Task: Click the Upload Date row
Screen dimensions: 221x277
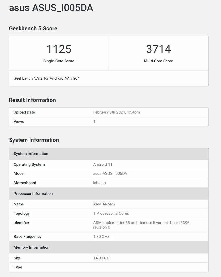Action: click(x=24, y=112)
